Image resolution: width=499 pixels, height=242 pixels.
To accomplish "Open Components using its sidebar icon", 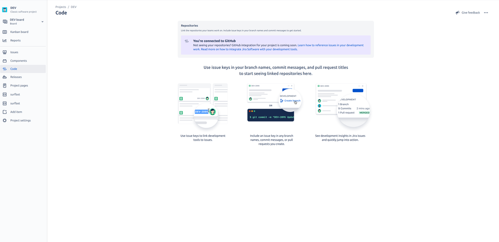I will [x=4, y=61].
